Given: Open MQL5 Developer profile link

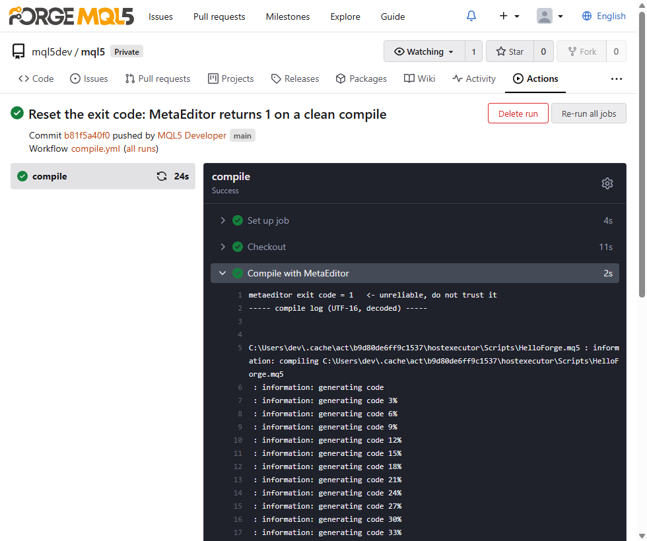Looking at the screenshot, I should click(x=191, y=135).
